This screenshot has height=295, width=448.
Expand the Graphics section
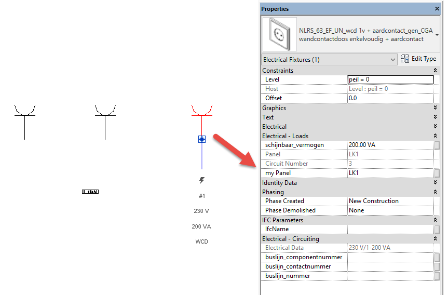[x=435, y=108]
